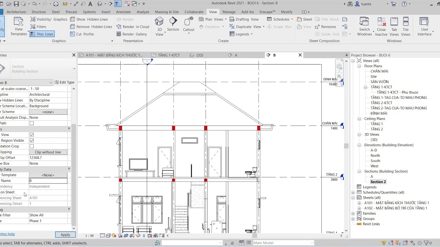The width and height of the screenshot is (440, 247).
Task: Click the Apply button in Properties
Action: [65, 235]
